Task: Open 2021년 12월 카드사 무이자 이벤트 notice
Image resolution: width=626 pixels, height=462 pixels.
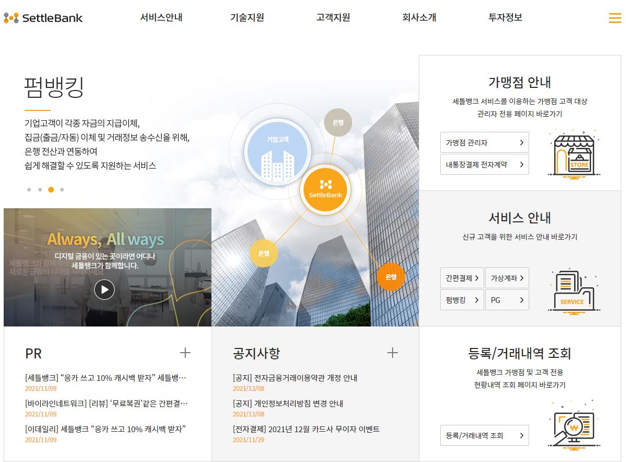Action: pyautogui.click(x=306, y=429)
